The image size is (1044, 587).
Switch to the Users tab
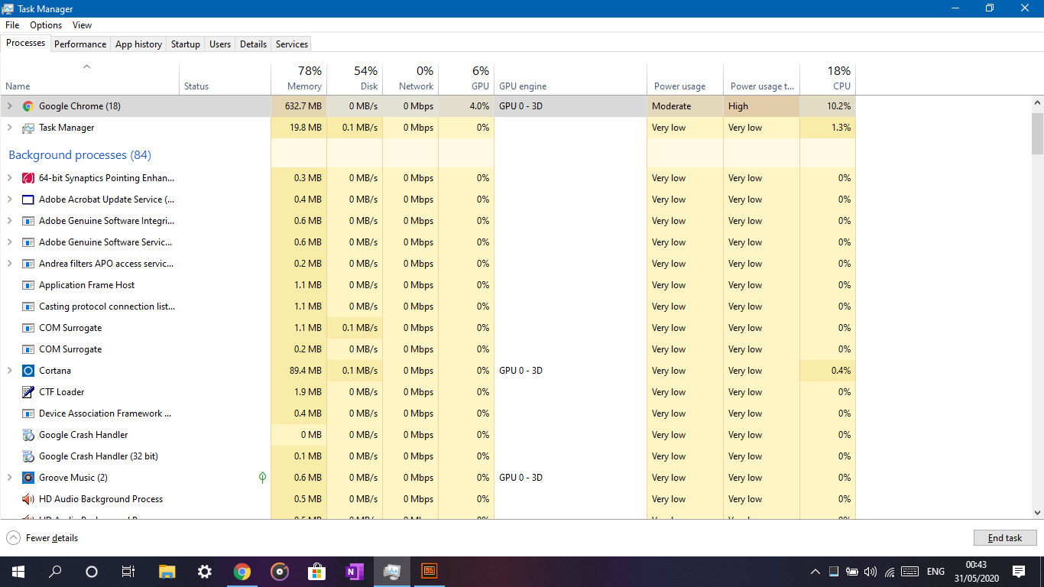[x=220, y=44]
